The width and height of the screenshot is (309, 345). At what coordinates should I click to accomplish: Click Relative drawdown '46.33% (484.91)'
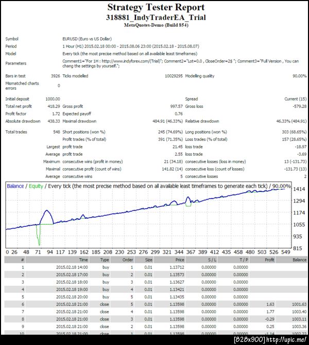pyautogui.click(x=291, y=121)
